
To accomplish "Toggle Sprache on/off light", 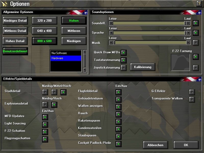I will [x=196, y=33].
